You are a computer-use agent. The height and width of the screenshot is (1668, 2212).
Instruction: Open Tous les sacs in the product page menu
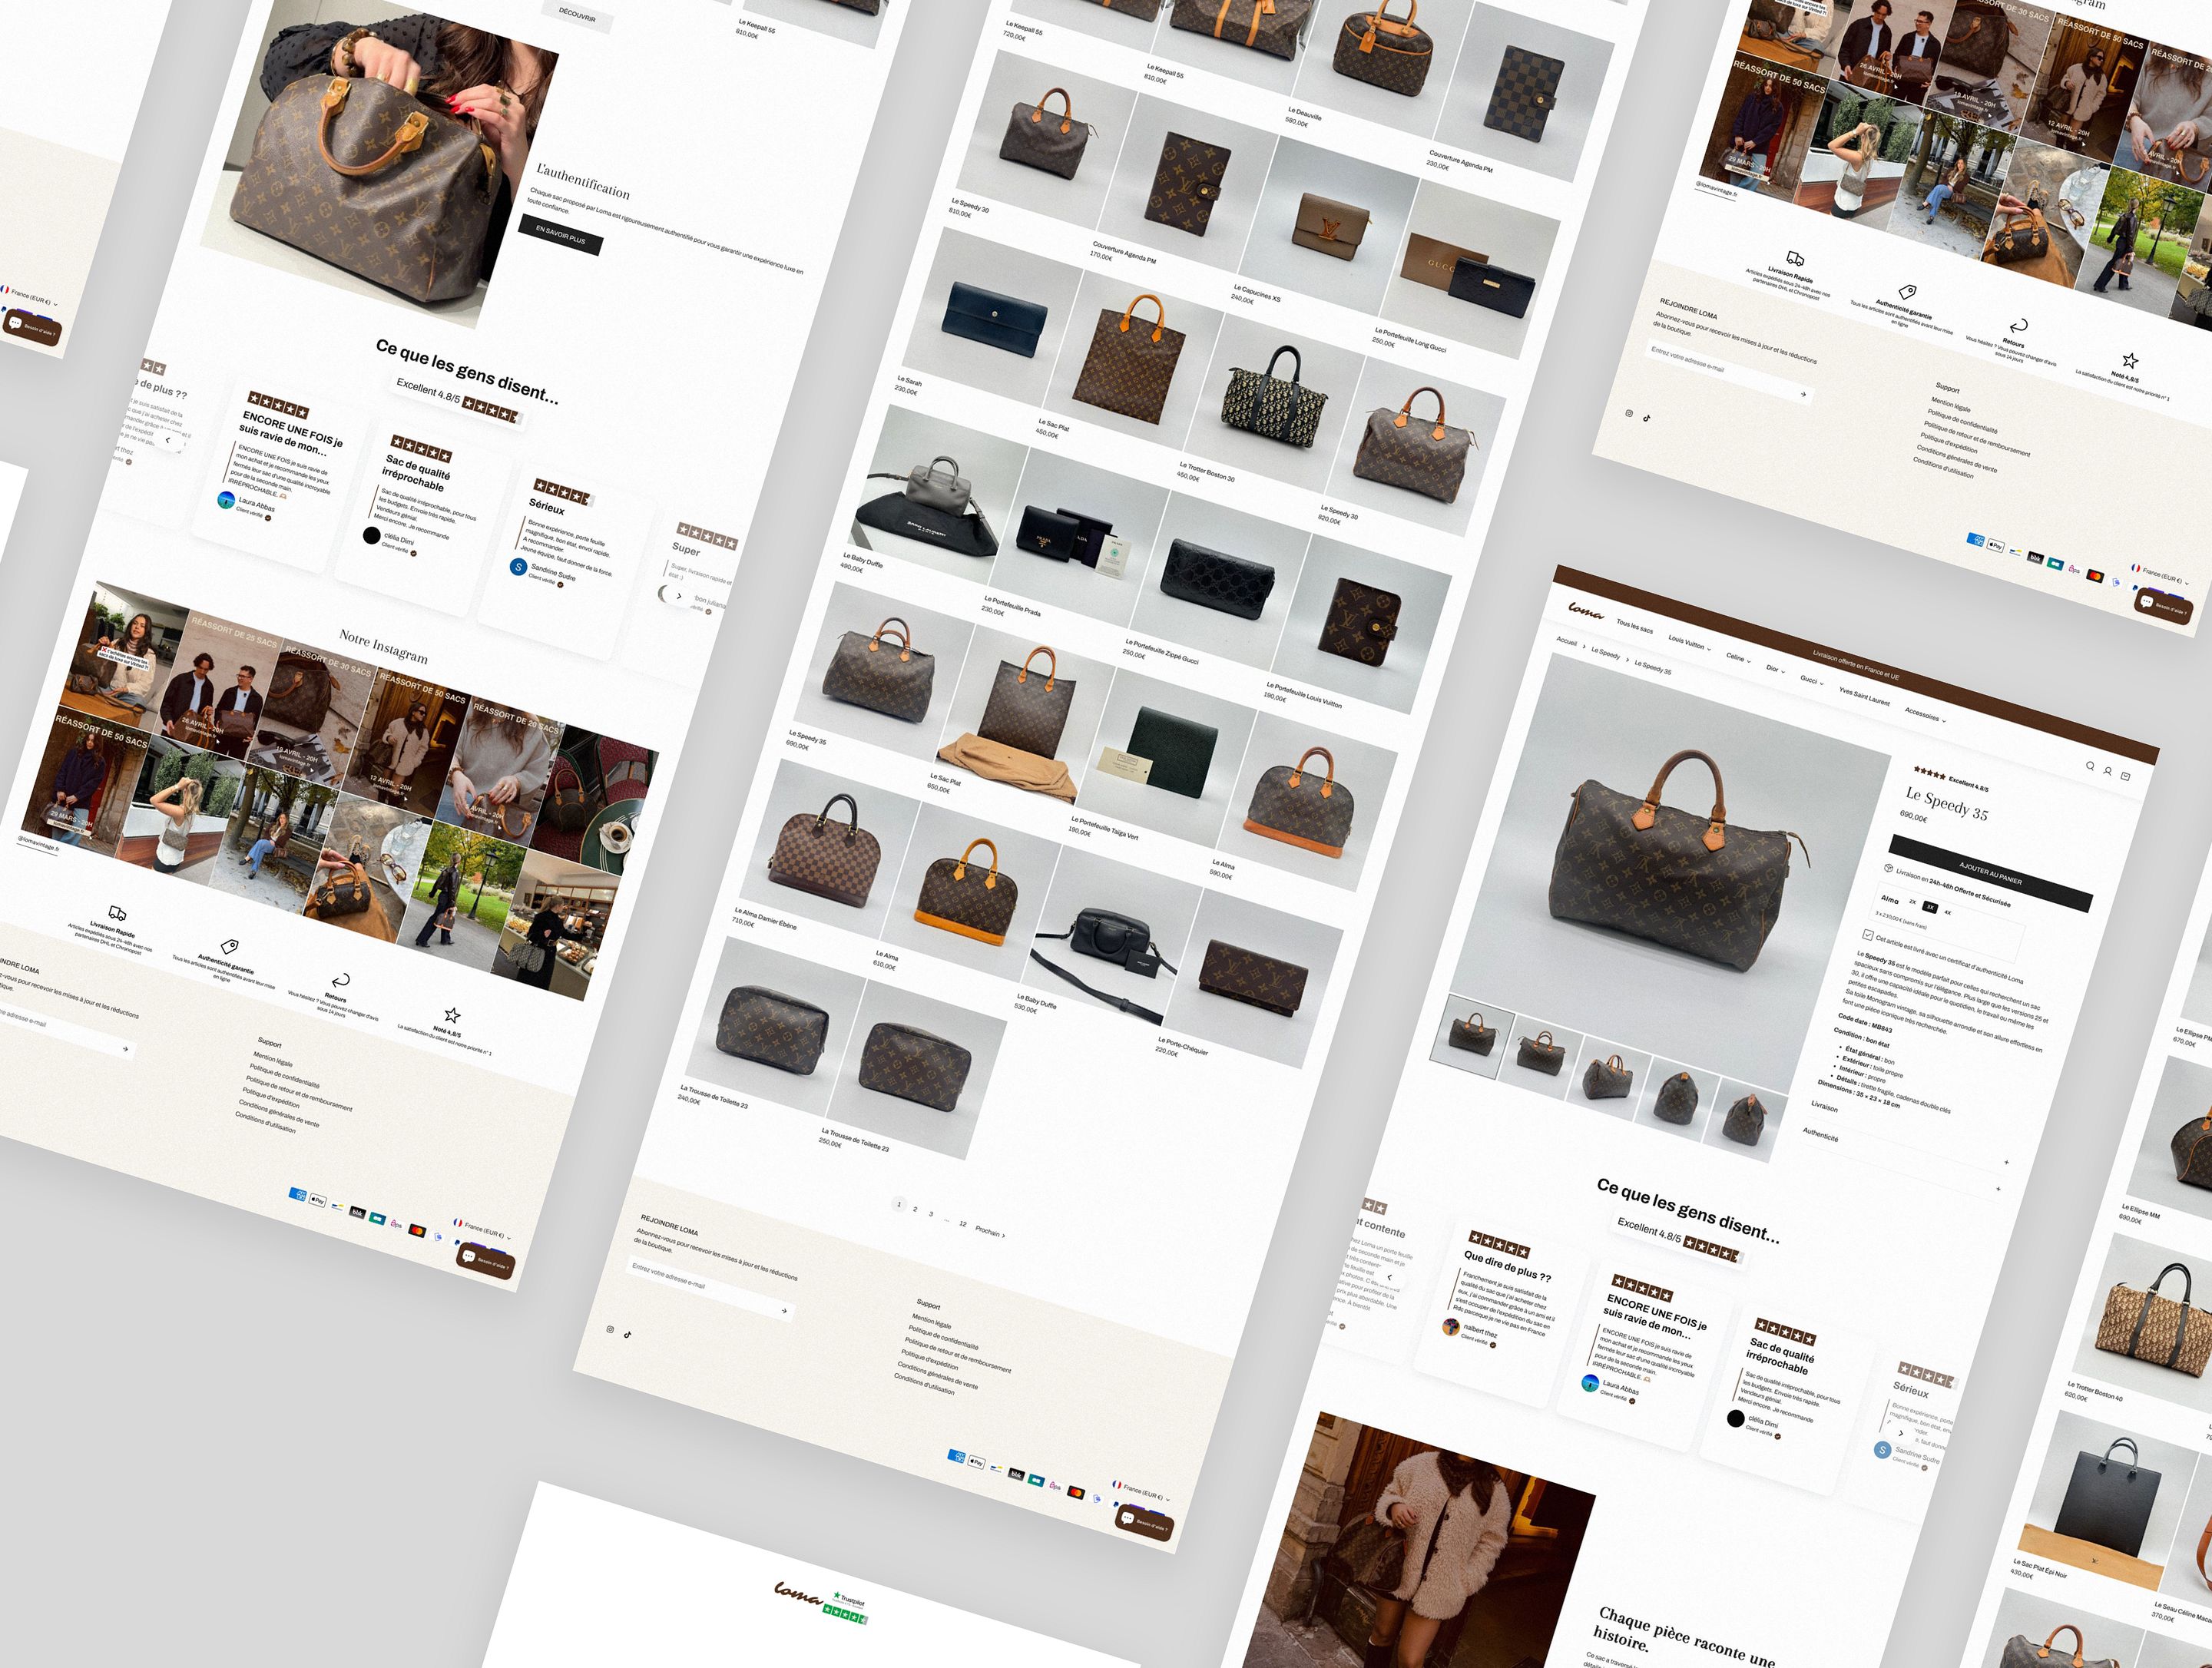pyautogui.click(x=1634, y=626)
